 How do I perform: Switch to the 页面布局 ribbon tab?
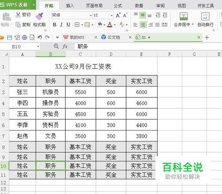tap(94, 6)
